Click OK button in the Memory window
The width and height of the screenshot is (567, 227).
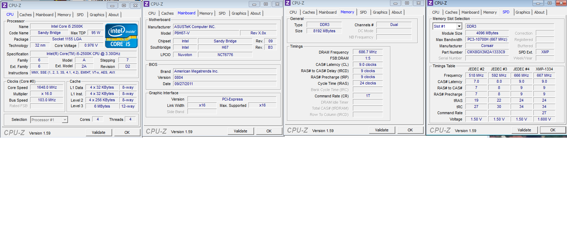click(x=410, y=130)
